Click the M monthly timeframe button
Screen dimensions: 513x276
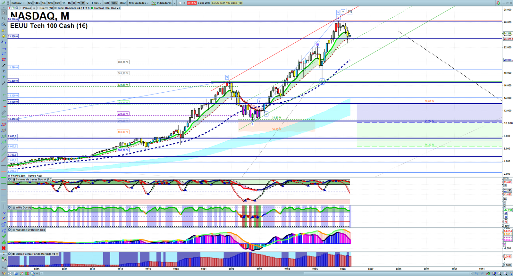click(83, 3)
